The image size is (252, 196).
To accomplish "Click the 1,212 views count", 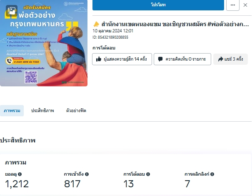I will pos(17,184).
